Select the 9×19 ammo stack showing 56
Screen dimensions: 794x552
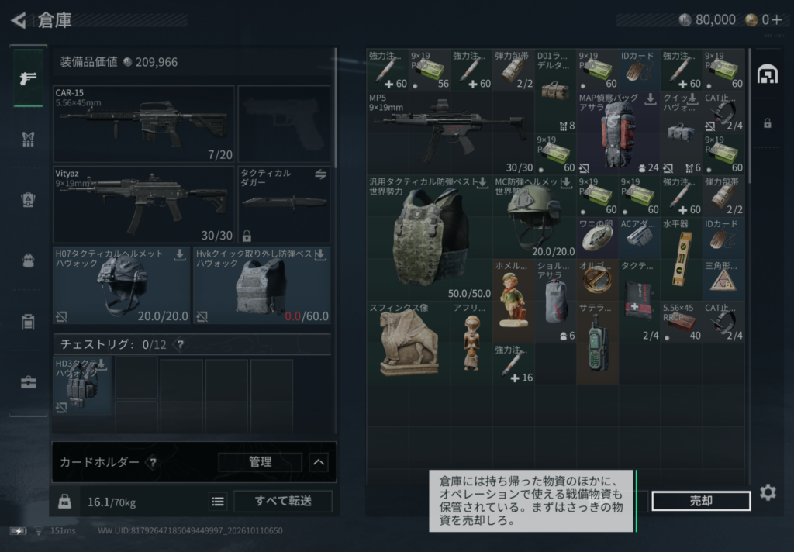(430, 69)
